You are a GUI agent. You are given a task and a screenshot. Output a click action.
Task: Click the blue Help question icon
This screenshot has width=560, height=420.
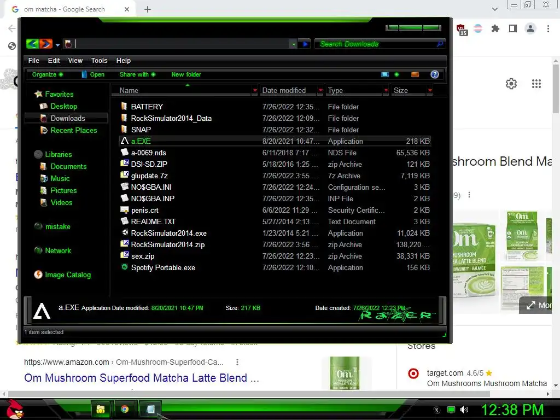point(435,74)
